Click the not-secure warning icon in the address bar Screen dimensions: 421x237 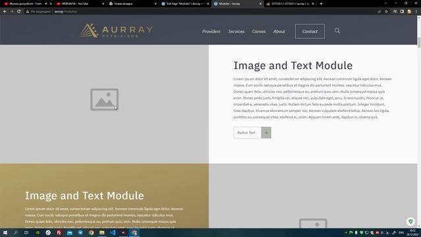click(x=28, y=12)
